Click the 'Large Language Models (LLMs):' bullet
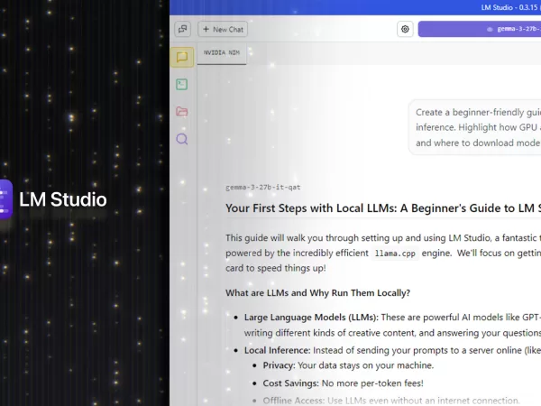541x406 pixels. point(311,318)
